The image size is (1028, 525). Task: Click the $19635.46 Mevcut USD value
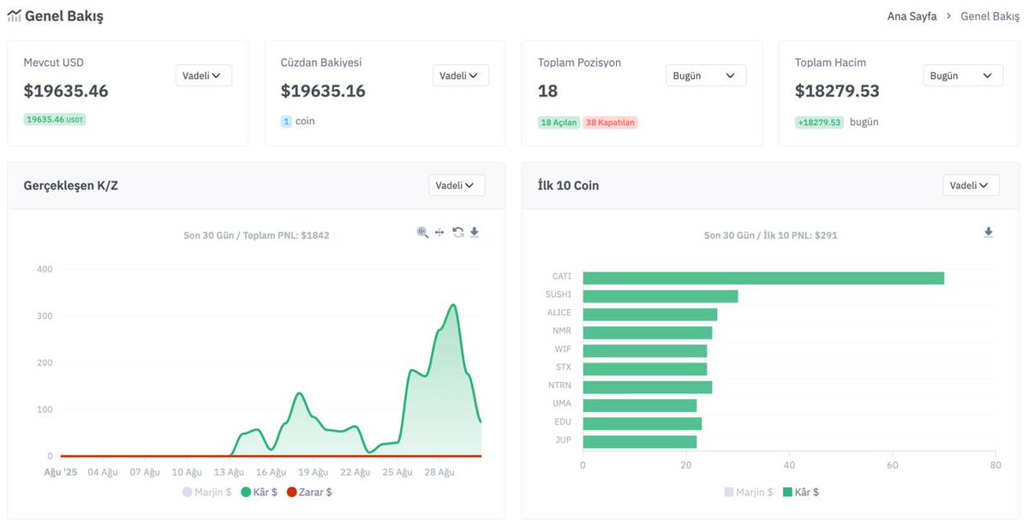(x=66, y=91)
